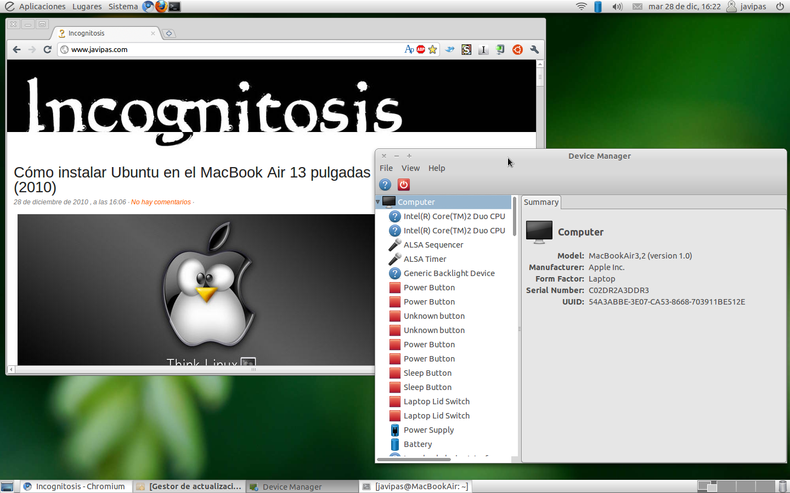Click the green monitor extension icon
The image size is (790, 493).
tap(500, 49)
